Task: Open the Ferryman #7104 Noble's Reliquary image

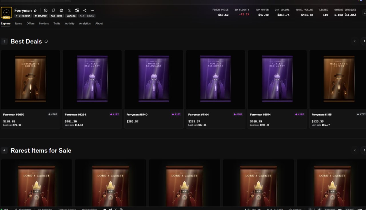Action: pos(216,80)
